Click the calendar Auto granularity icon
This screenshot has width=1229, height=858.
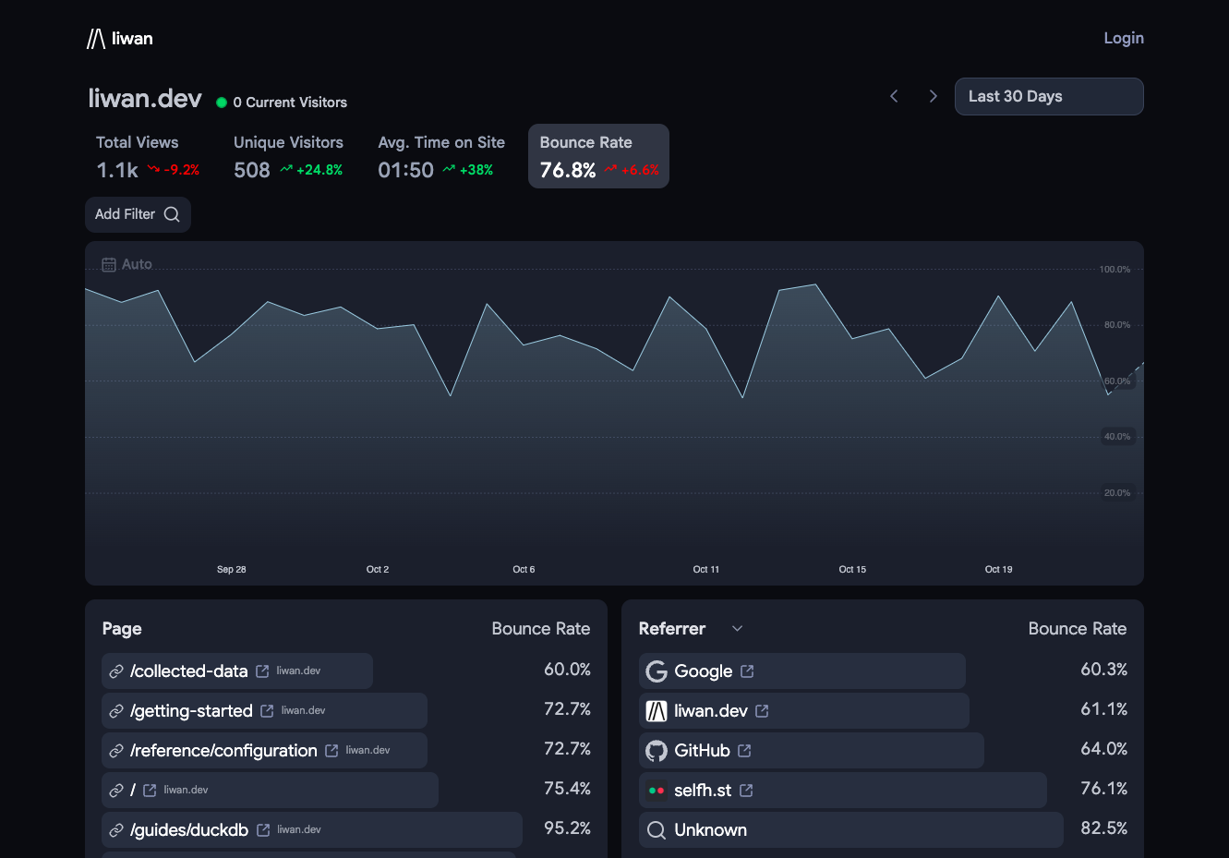pos(109,264)
